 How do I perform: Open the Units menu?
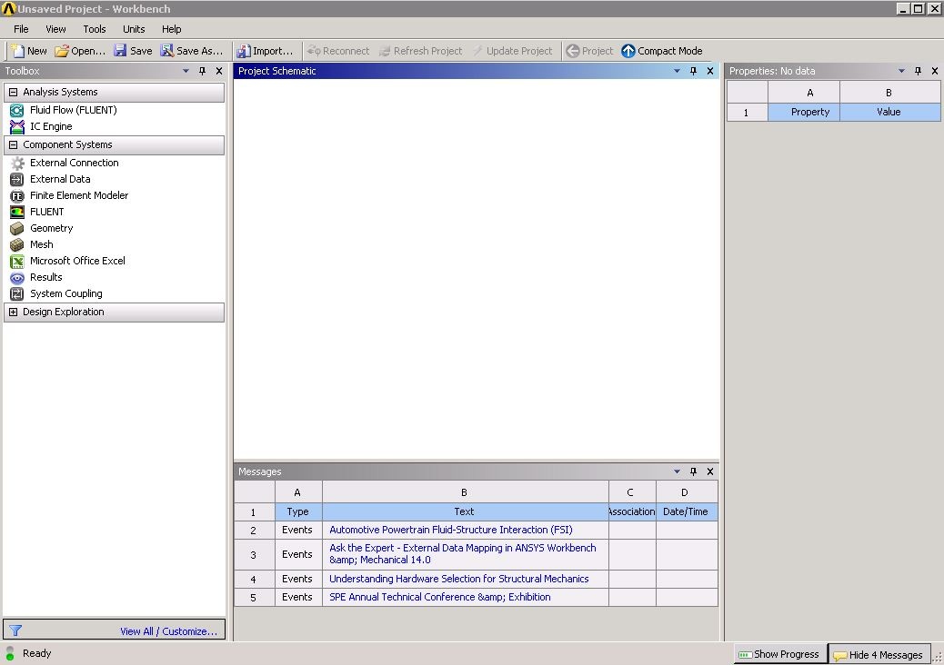(134, 29)
